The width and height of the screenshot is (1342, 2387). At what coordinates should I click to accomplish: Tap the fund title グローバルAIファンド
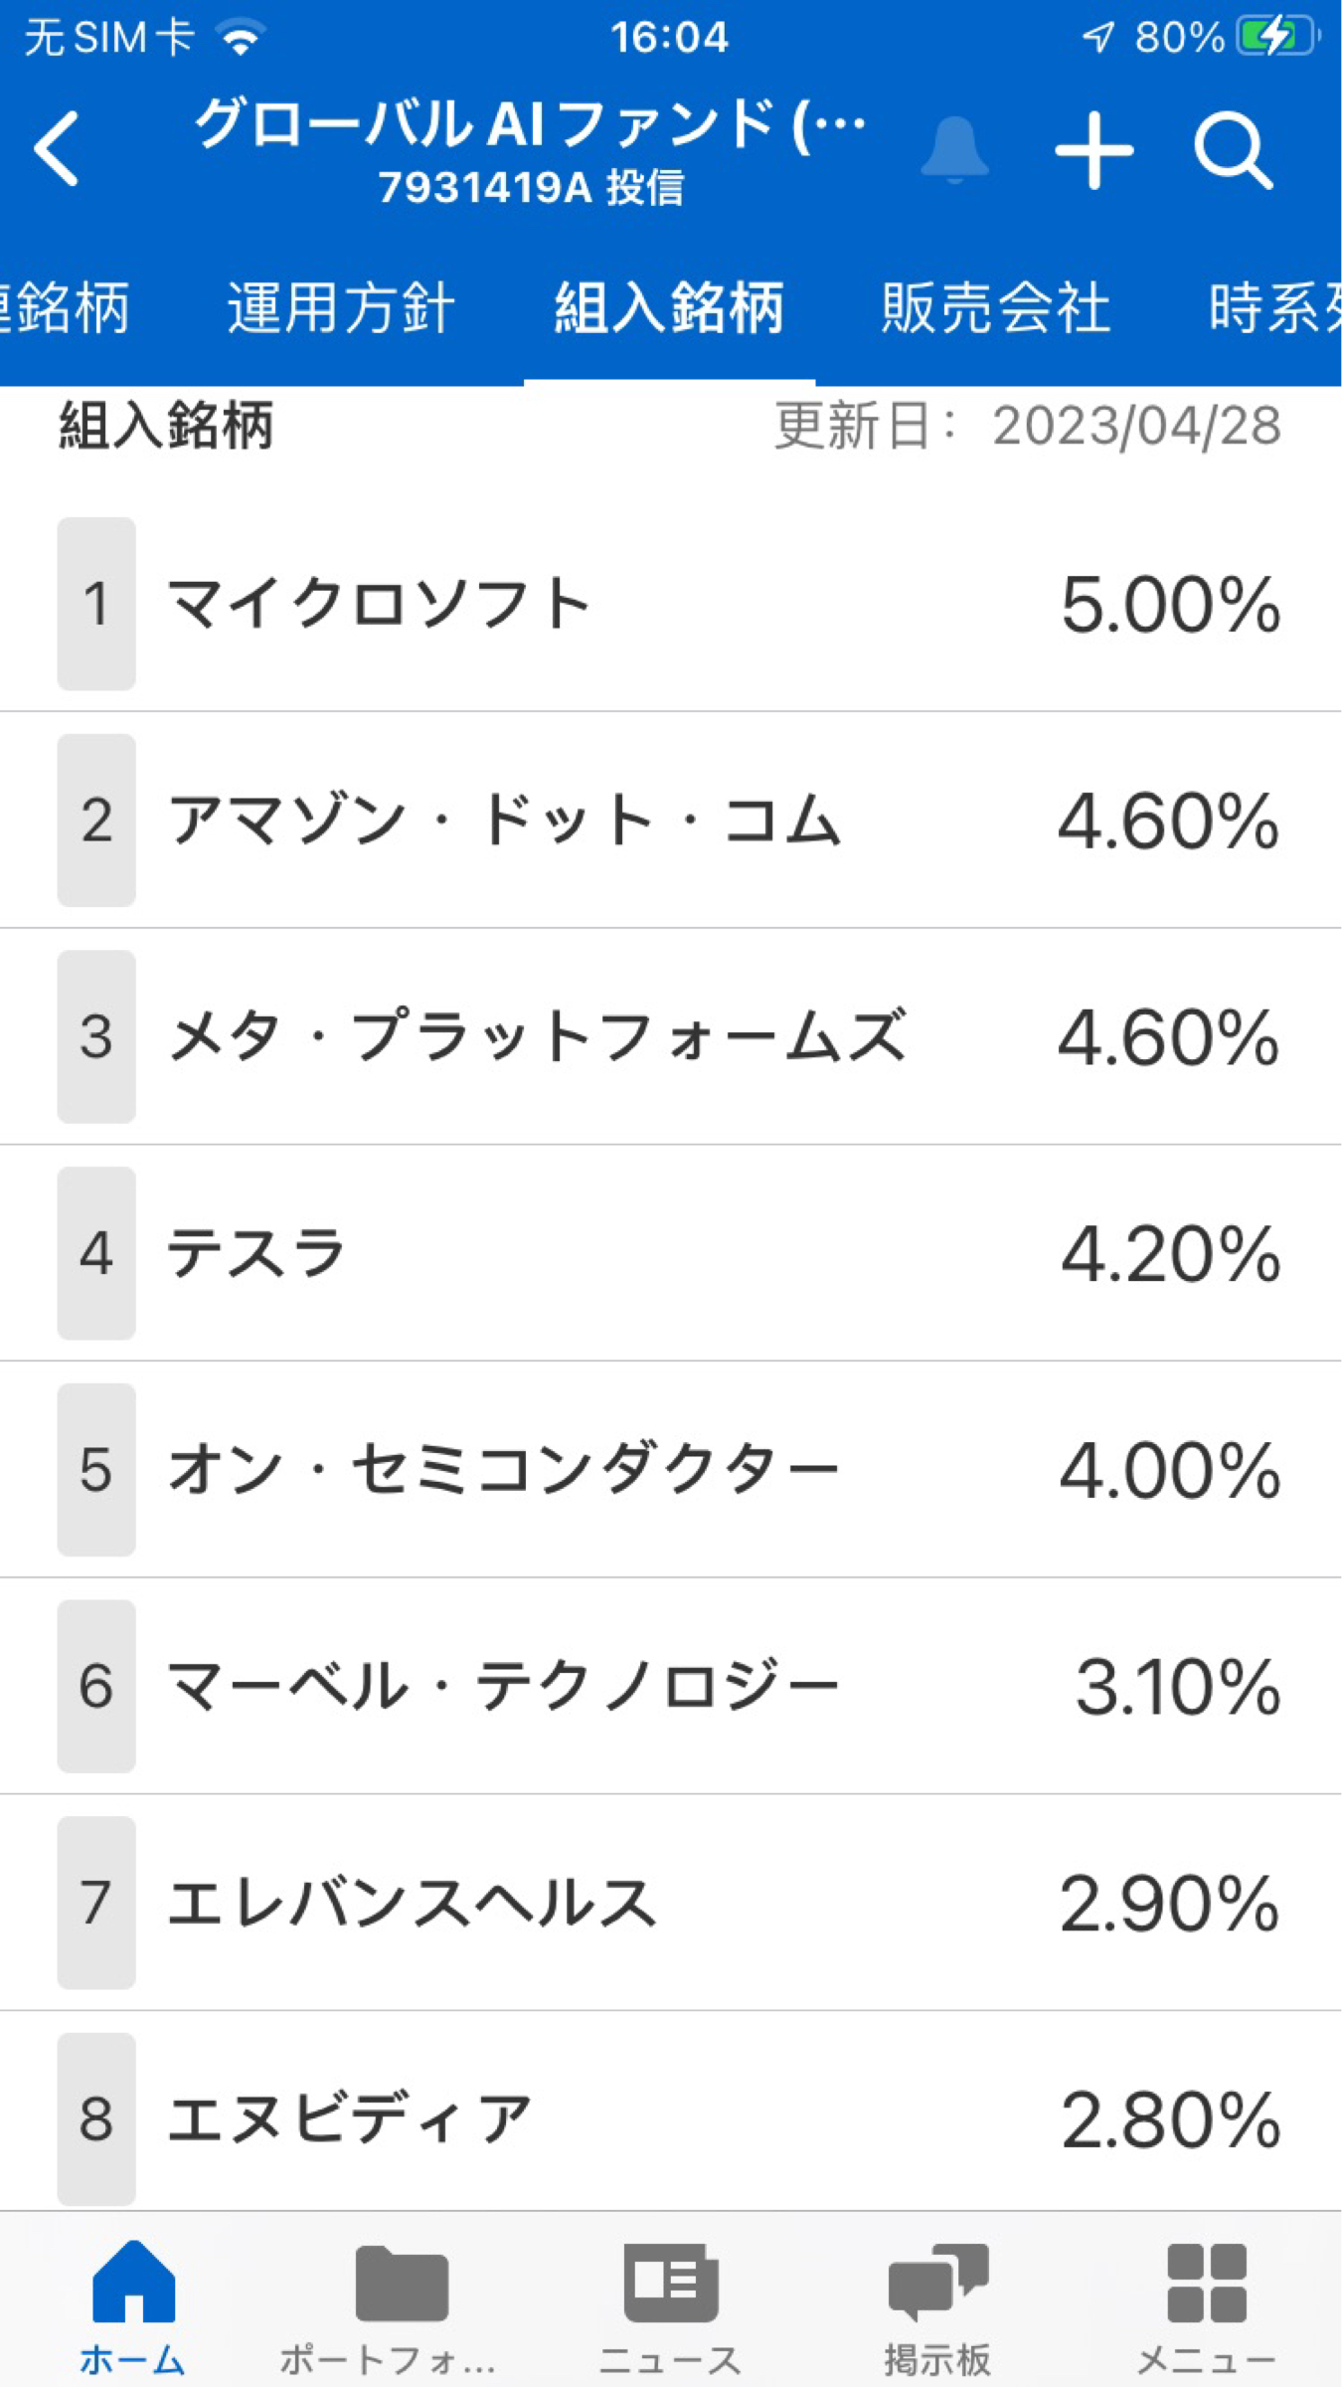(x=530, y=127)
